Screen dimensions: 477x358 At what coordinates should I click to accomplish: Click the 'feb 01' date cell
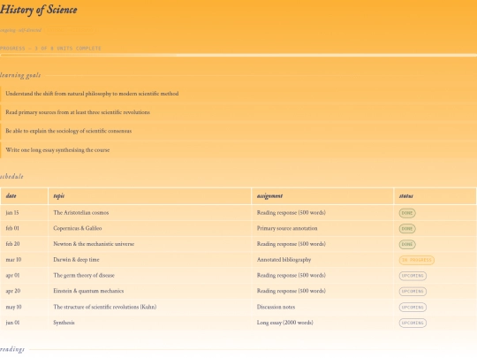[x=25, y=228]
